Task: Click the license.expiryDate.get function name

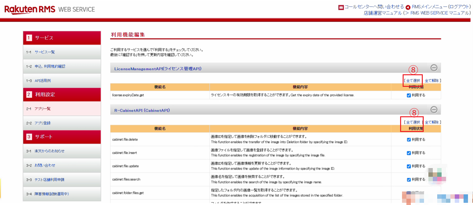Action: point(128,95)
